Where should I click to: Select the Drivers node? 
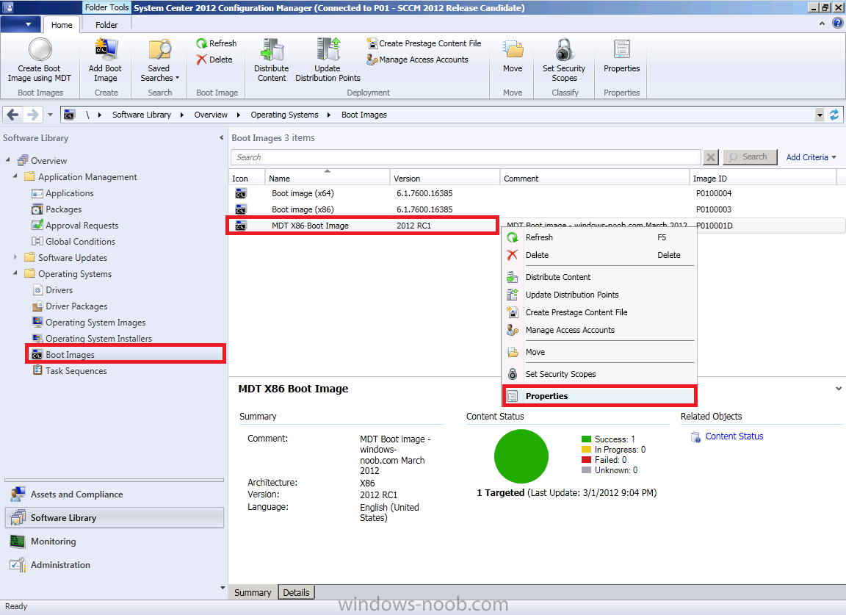coord(52,290)
